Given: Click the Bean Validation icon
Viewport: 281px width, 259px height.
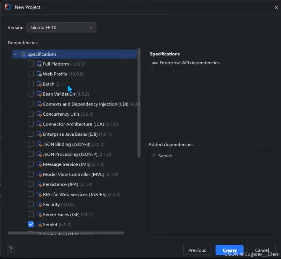Looking at the screenshot, I should click(39, 94).
